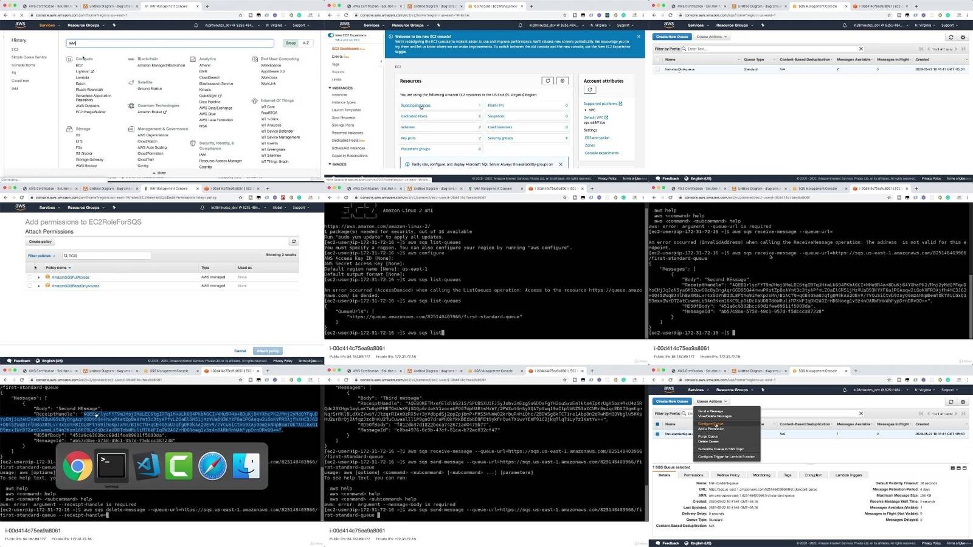Select Terminal icon in the app switcher

click(x=112, y=467)
